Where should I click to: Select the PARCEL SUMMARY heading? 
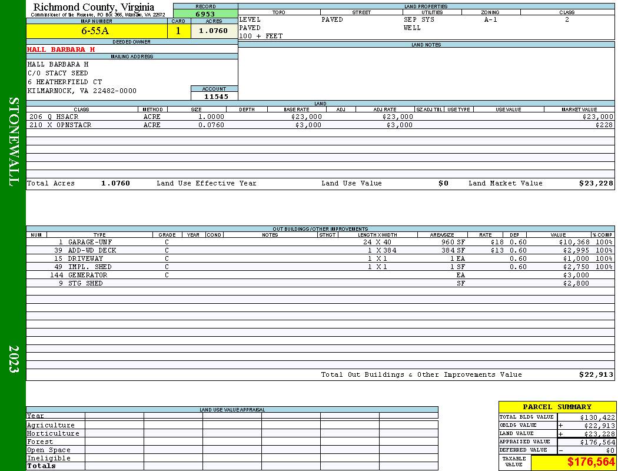pyautogui.click(x=557, y=407)
